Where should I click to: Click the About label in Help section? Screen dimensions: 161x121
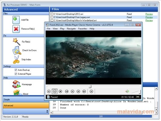(25, 94)
